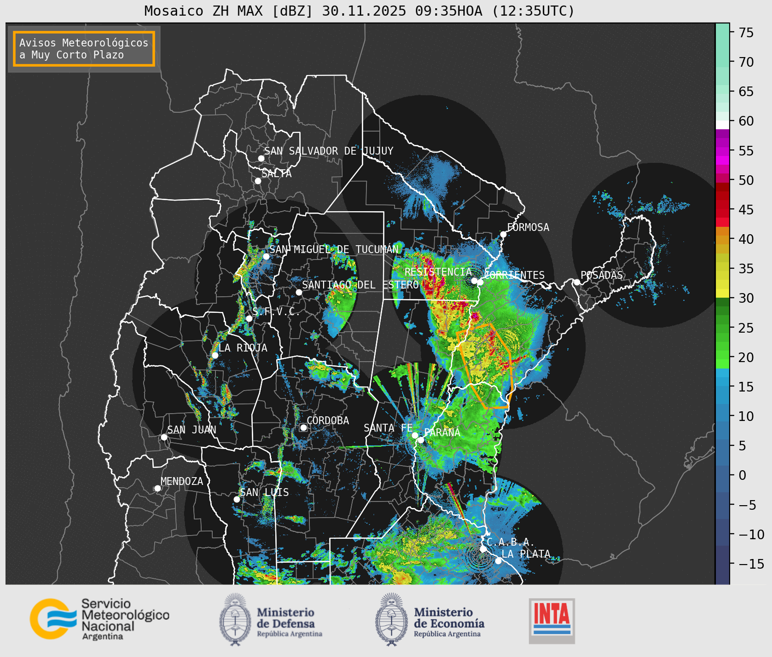The width and height of the screenshot is (772, 657).
Task: Click the San Salvador de Jujuy city marker
Action: (x=261, y=158)
